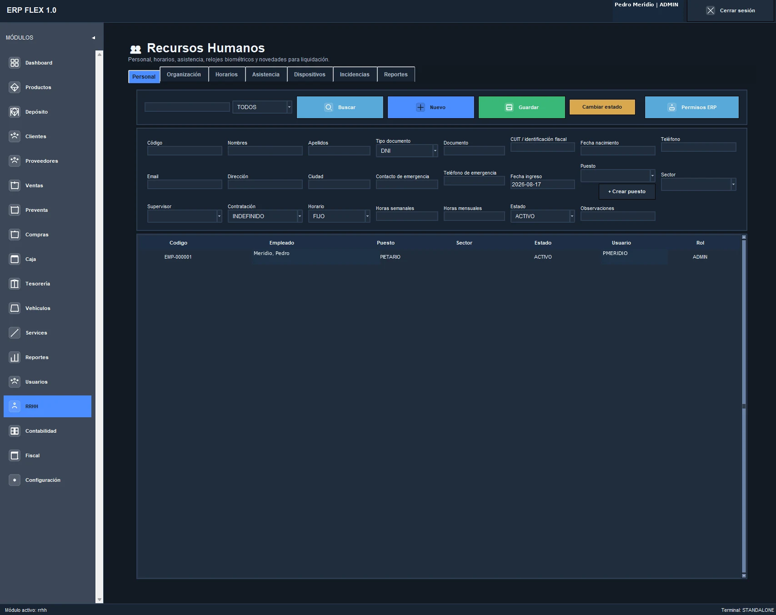Open the Ventas module icon
Screen dimensions: 776x615
click(x=15, y=185)
